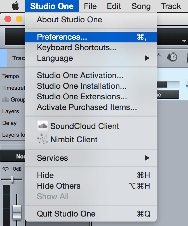Open the Song menu

coord(141,6)
